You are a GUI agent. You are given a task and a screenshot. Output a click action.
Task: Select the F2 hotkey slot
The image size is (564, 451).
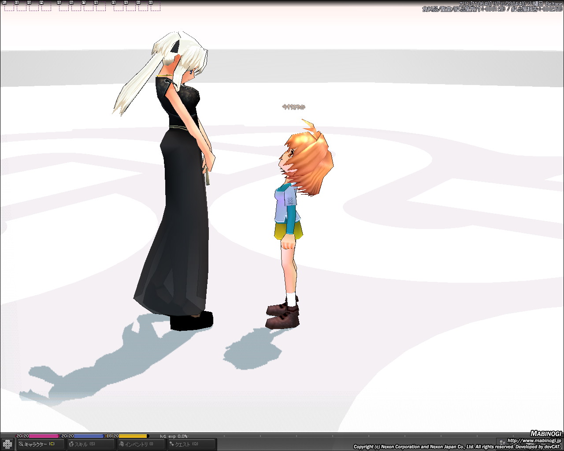(x=21, y=6)
